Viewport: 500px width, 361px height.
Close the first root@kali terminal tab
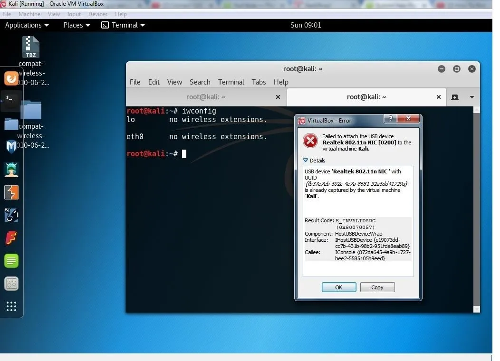tap(278, 97)
